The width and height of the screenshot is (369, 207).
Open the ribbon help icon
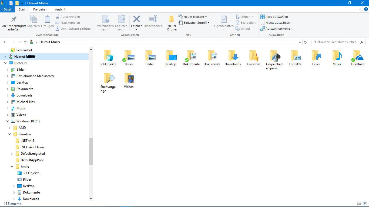tap(366, 9)
